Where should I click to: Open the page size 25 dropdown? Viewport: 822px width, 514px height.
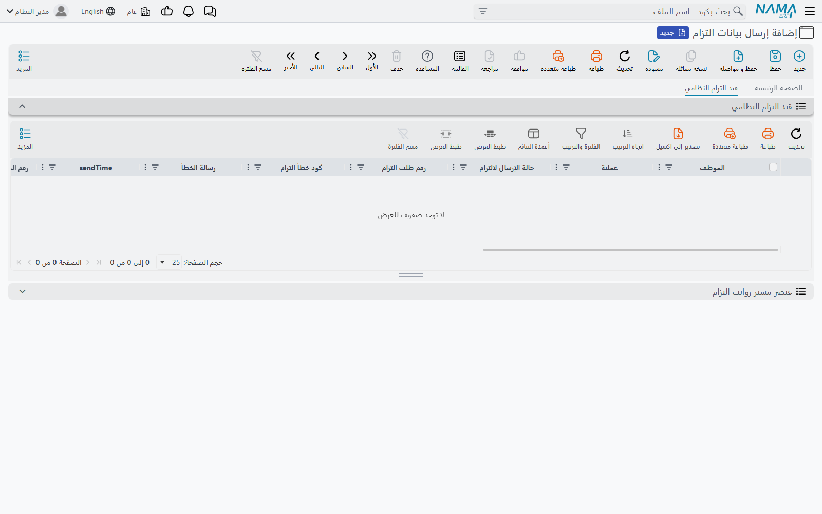pyautogui.click(x=169, y=262)
